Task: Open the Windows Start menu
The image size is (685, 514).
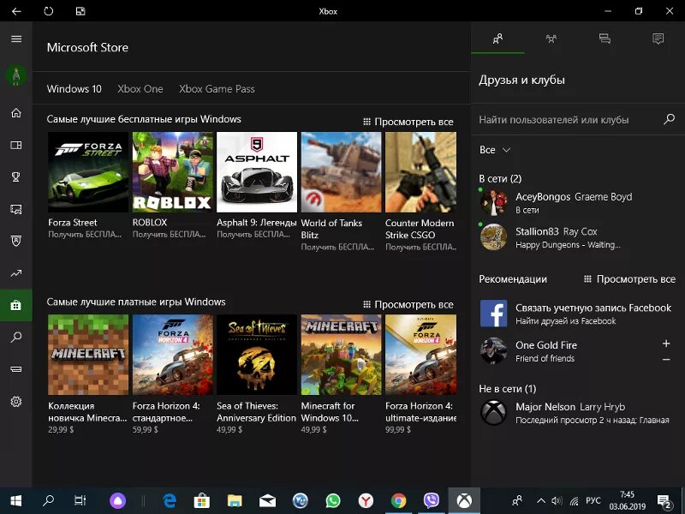Action: [x=16, y=500]
